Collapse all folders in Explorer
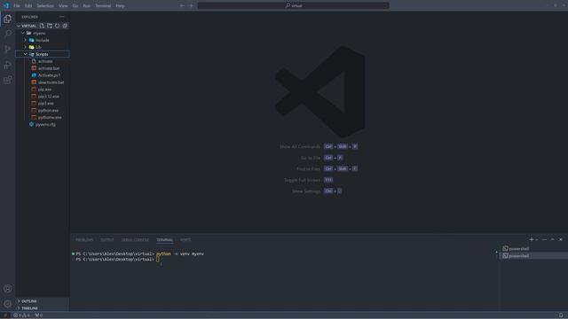Image resolution: width=568 pixels, height=319 pixels. coord(65,26)
